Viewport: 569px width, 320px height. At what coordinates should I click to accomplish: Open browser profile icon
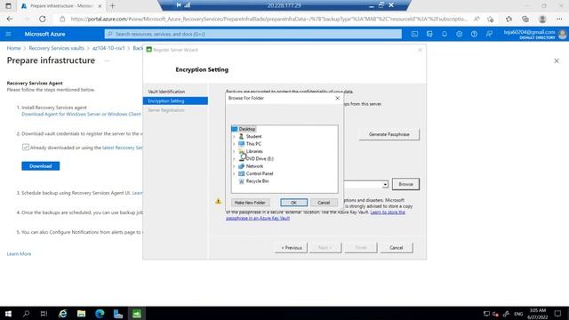point(542,19)
